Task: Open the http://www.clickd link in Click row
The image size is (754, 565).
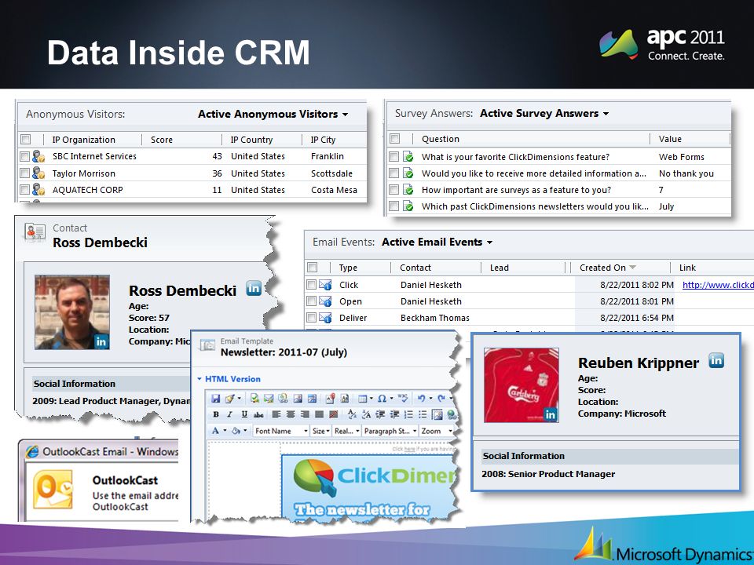Action: click(718, 285)
